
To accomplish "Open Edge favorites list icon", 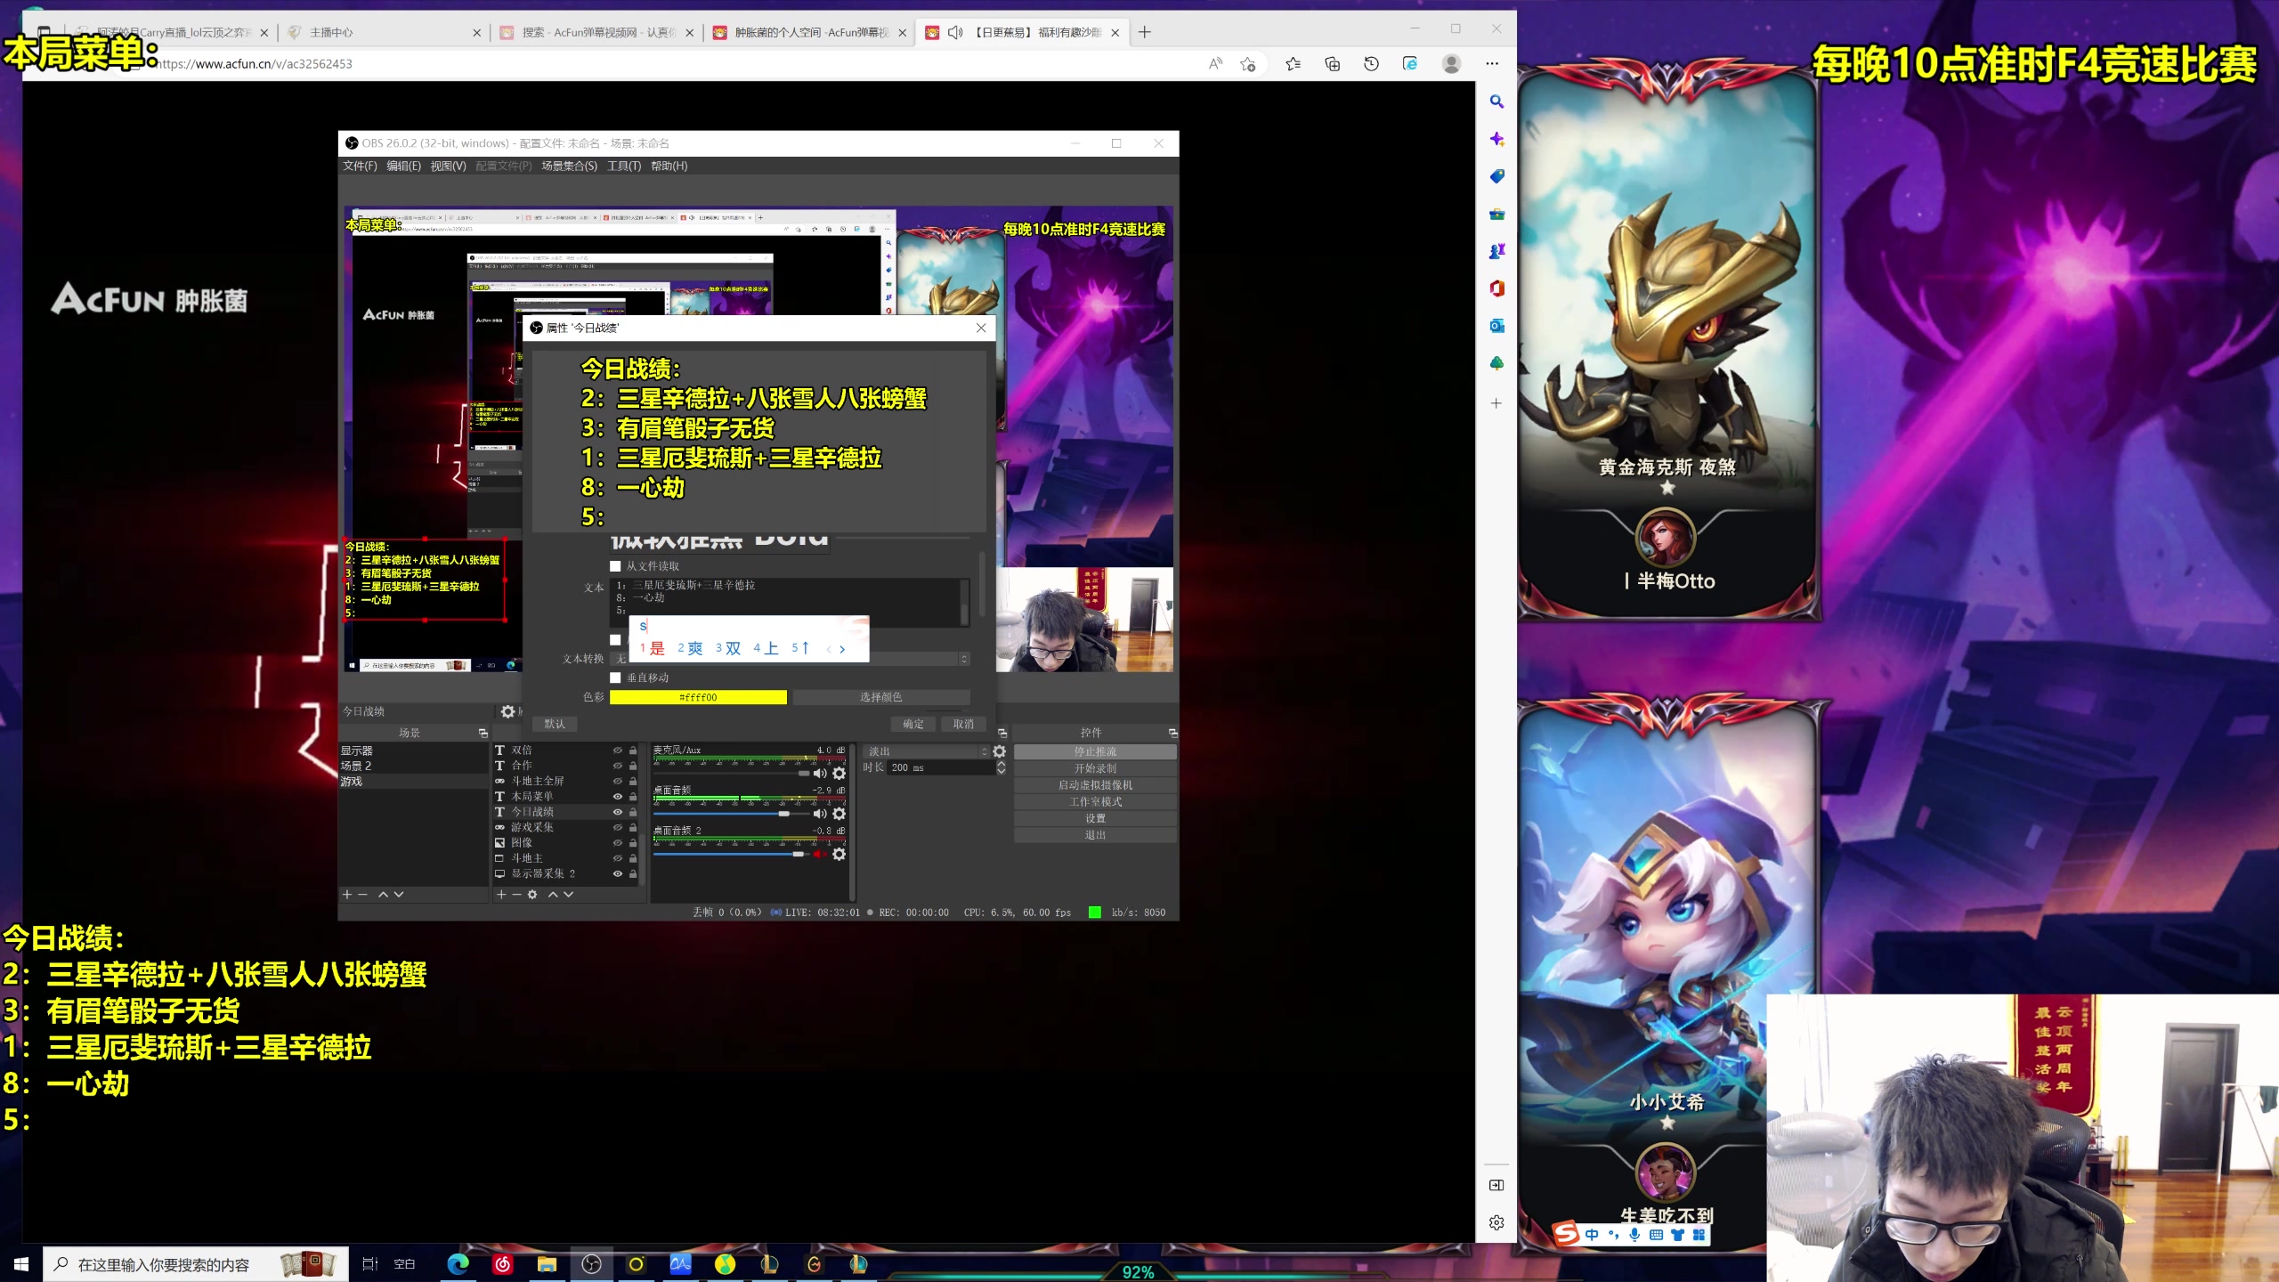I will coord(1293,64).
